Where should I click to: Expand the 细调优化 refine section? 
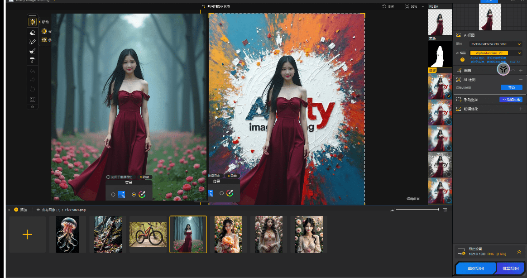(520, 109)
